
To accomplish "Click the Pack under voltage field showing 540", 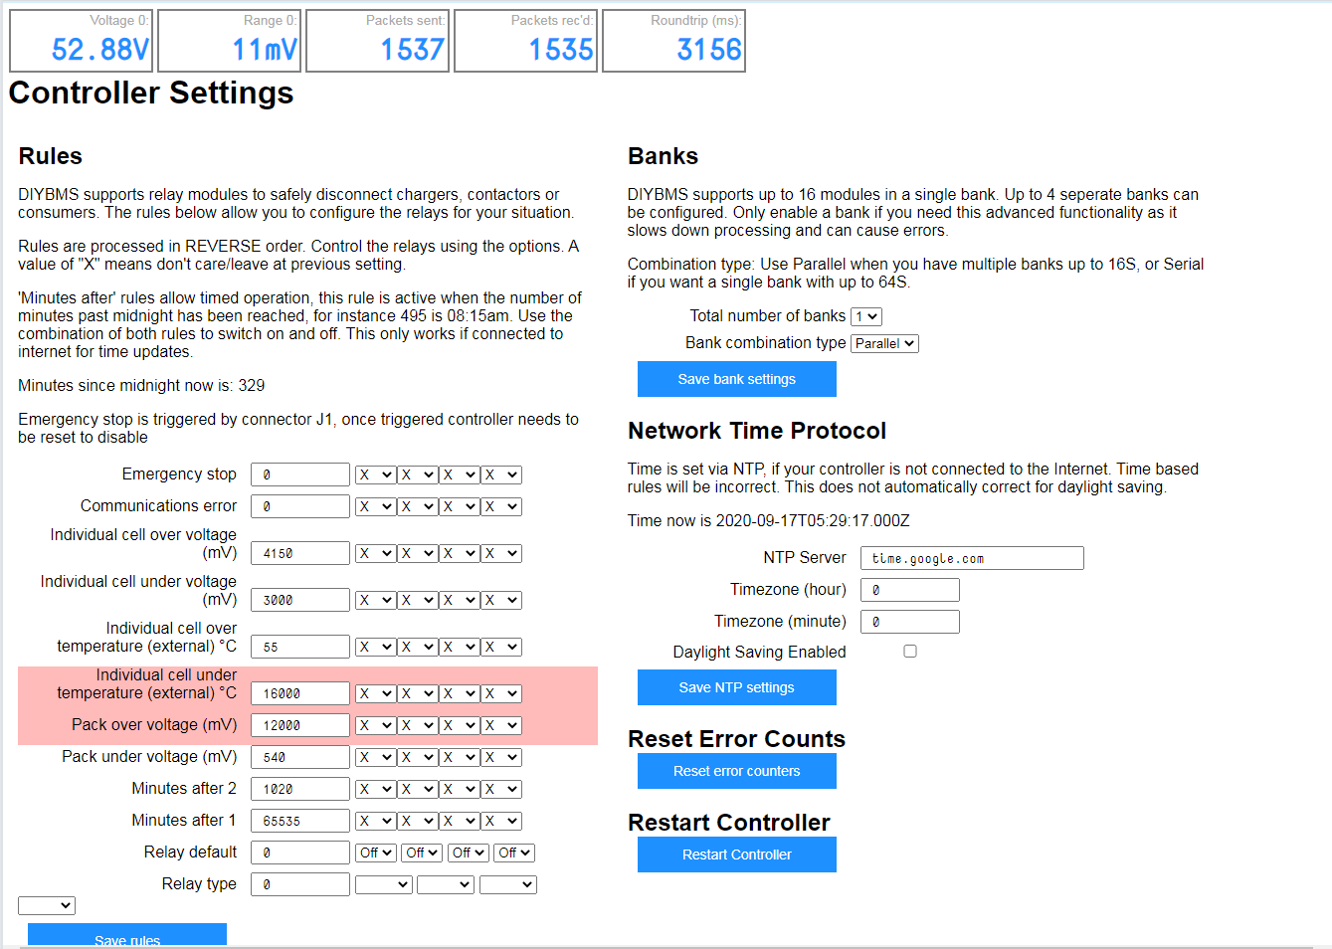I will [300, 757].
